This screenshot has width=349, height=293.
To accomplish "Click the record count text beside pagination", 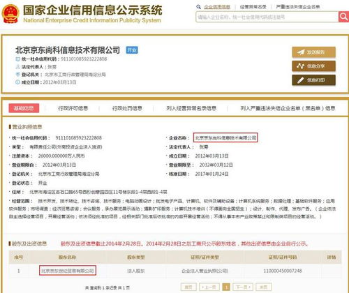I will 107,288.
